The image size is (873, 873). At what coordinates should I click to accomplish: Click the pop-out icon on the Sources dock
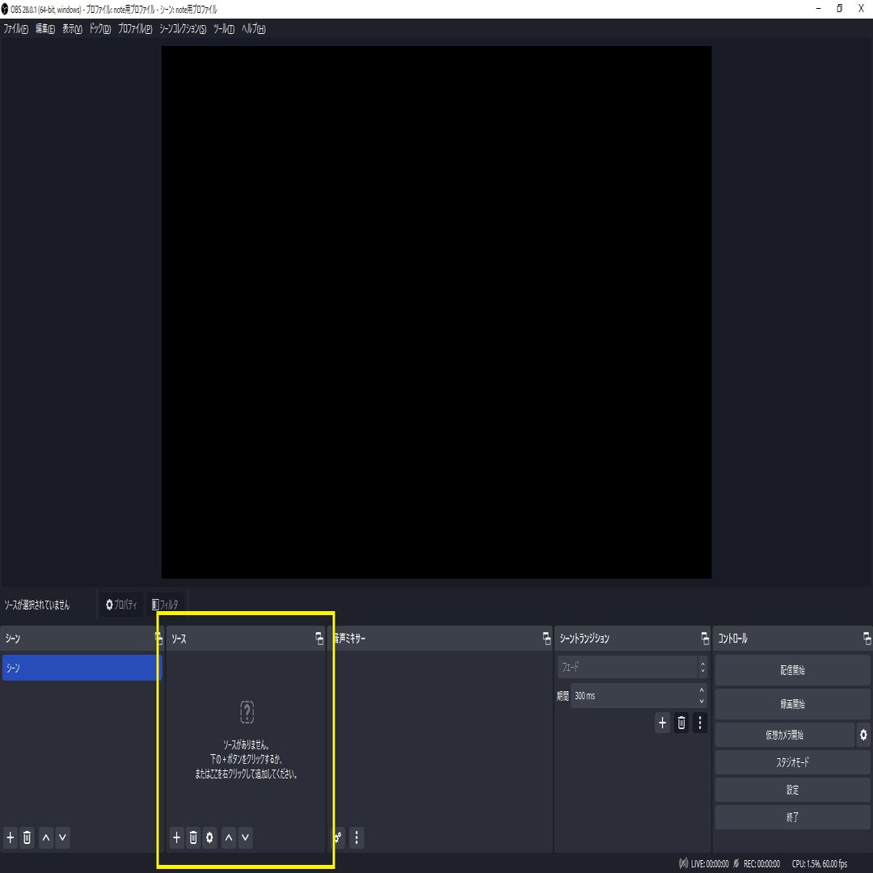319,638
